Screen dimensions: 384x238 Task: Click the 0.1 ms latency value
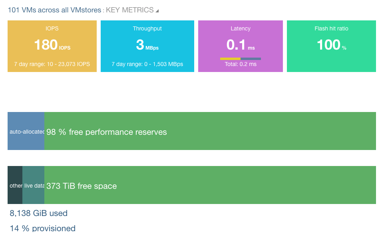coord(240,45)
